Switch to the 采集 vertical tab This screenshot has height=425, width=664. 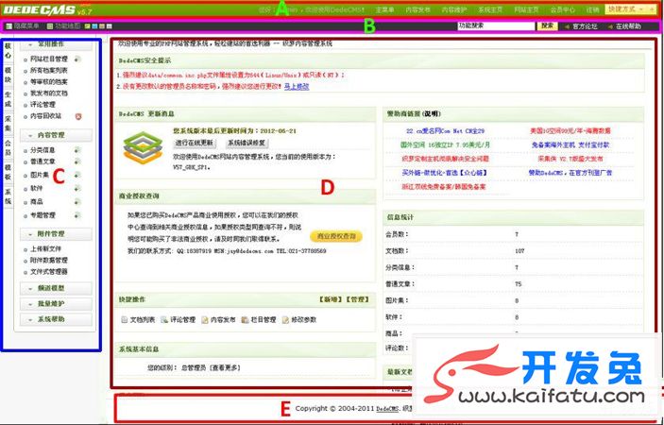(9, 123)
